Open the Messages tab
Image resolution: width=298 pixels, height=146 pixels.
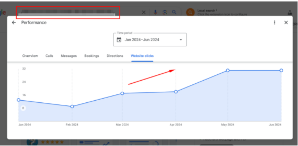tap(69, 56)
